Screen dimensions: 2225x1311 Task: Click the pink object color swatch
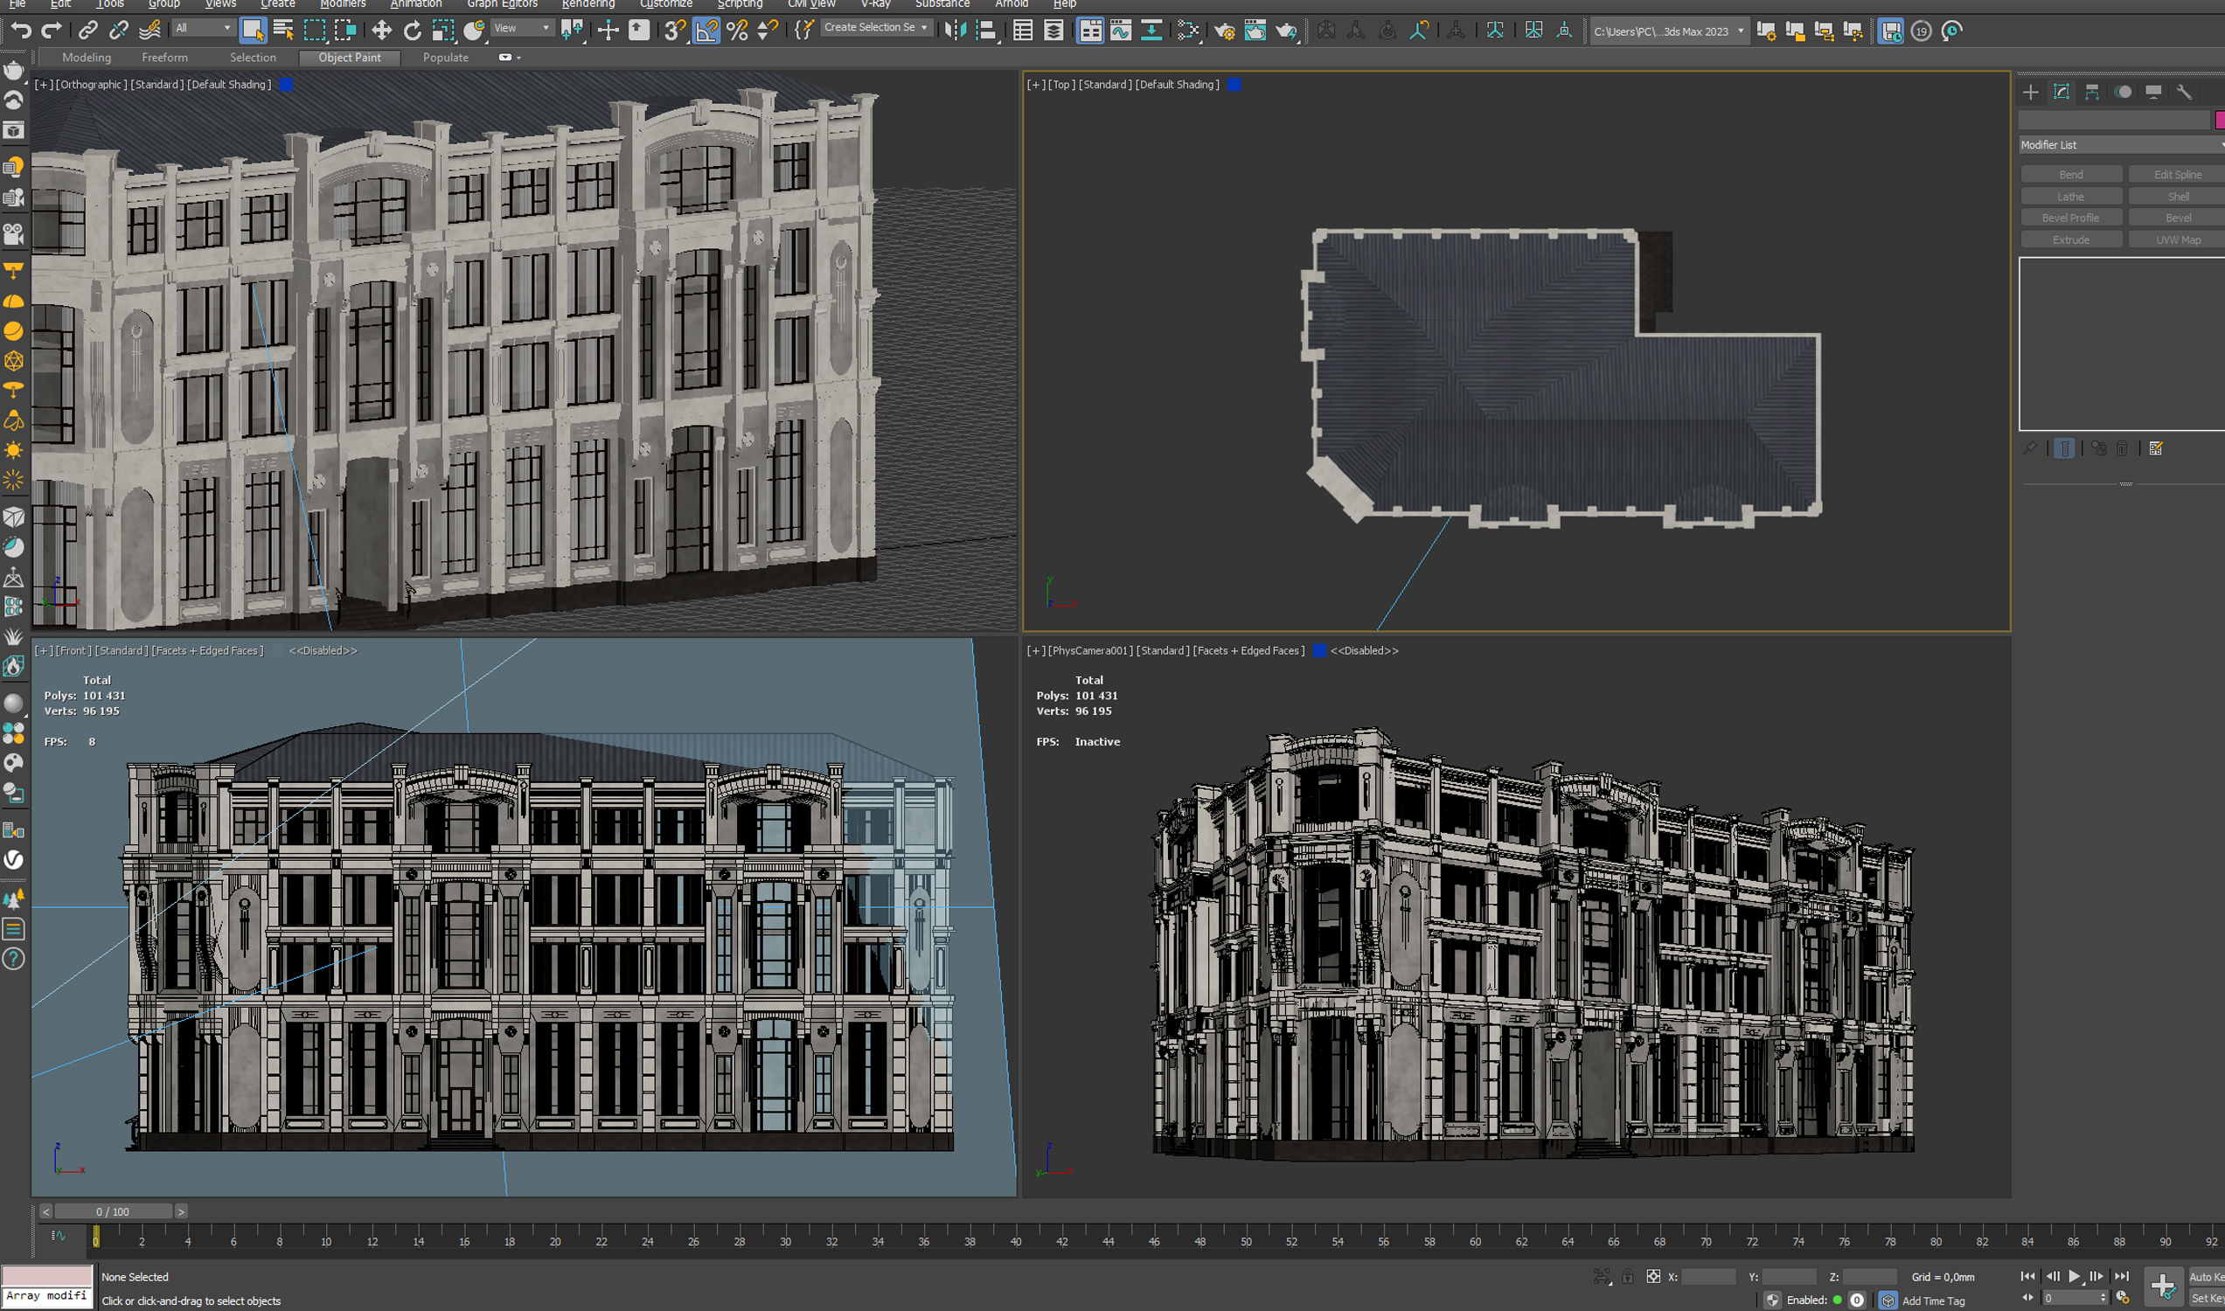coord(2219,120)
